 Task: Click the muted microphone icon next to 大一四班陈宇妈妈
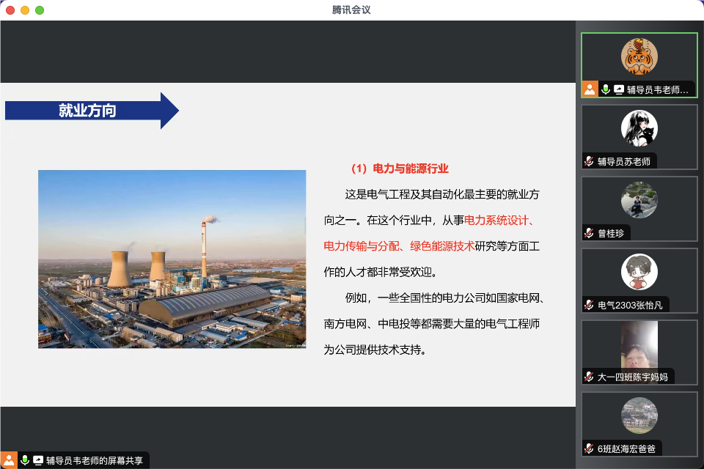click(x=589, y=377)
